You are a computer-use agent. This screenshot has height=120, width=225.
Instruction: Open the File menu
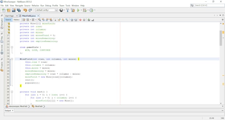2,6
